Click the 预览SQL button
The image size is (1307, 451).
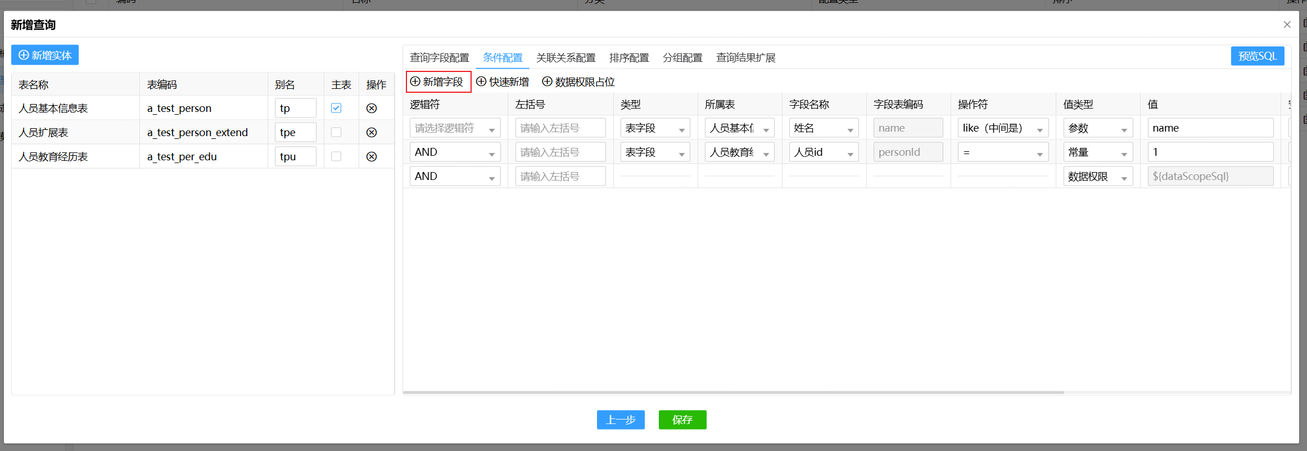point(1257,56)
